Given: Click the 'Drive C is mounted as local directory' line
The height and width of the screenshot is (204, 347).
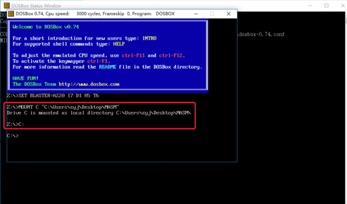Looking at the screenshot, I should (99, 113).
